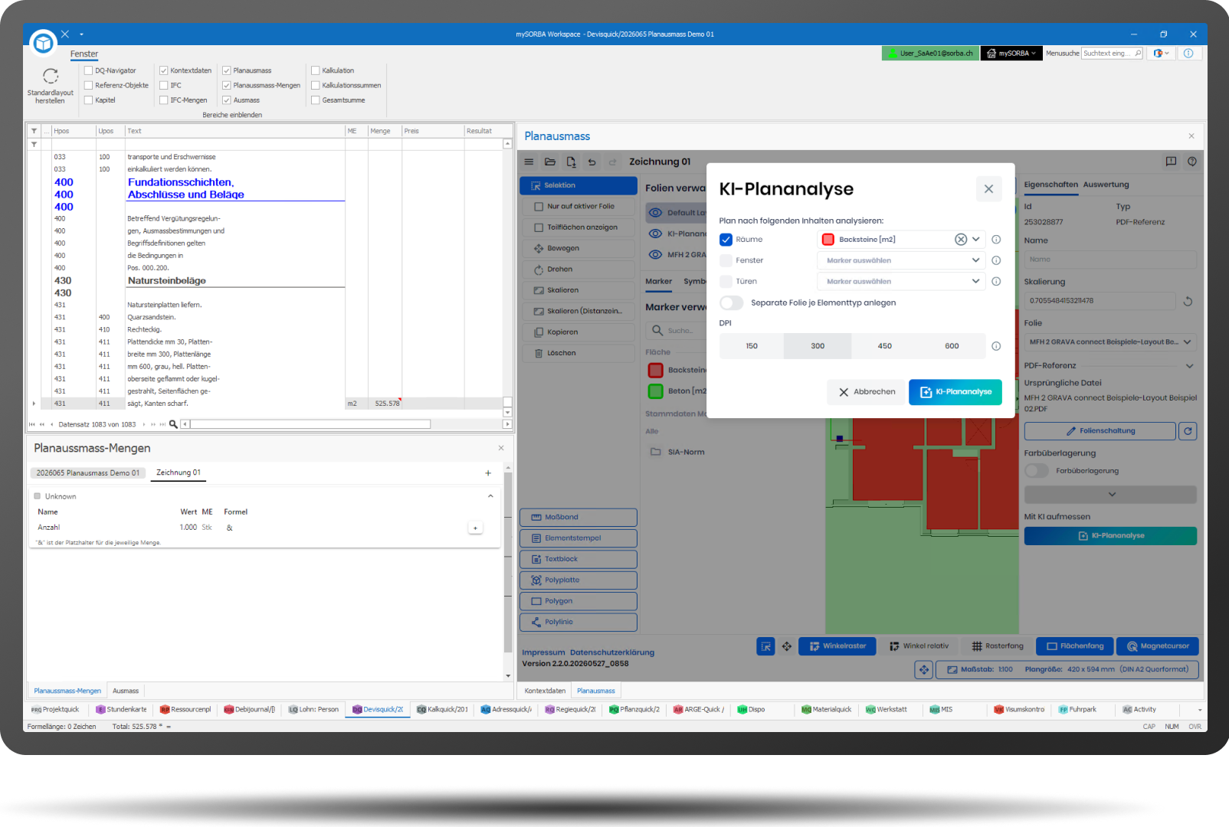Screen dimensions: 1229x827
Task: Select the Zeichnung 01 tab in Planausmass-Mengen
Action: (179, 473)
